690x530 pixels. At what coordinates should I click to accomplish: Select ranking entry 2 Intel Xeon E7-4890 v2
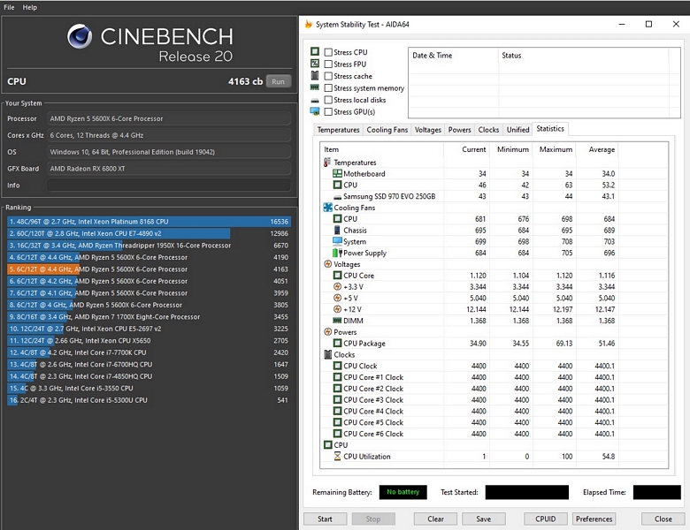pos(149,233)
